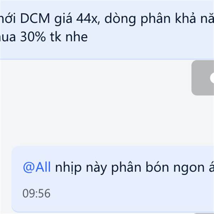Viewport: 214px width, 214px height.
Task: Click the 09:56 message timestamp
Action: (36, 193)
